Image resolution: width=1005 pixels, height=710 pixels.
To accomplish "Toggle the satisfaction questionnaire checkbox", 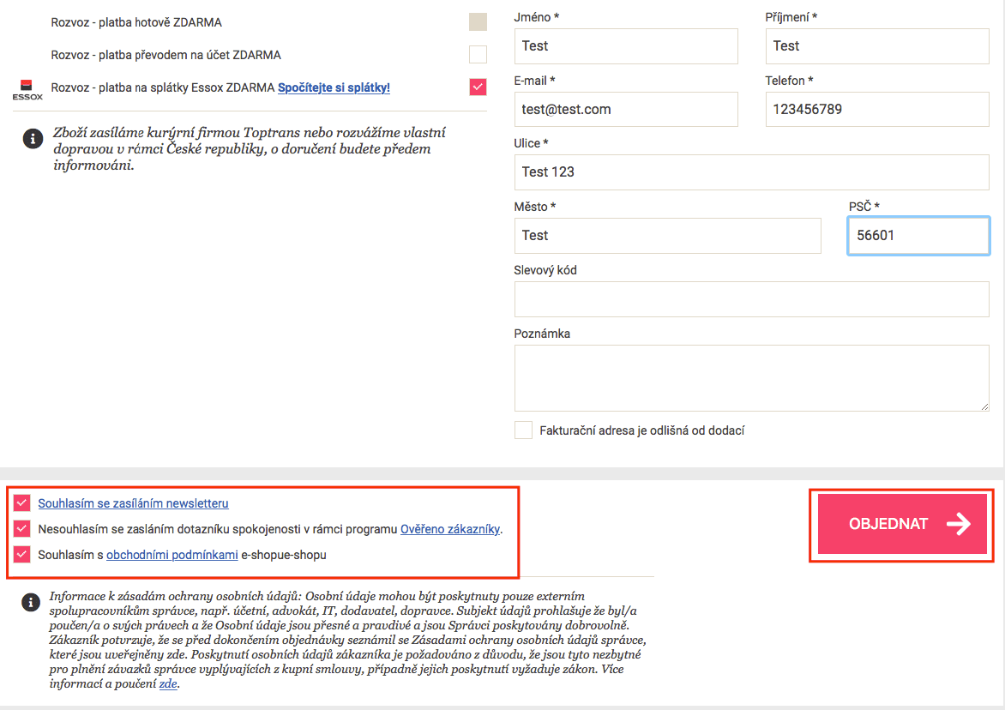I will 22,529.
